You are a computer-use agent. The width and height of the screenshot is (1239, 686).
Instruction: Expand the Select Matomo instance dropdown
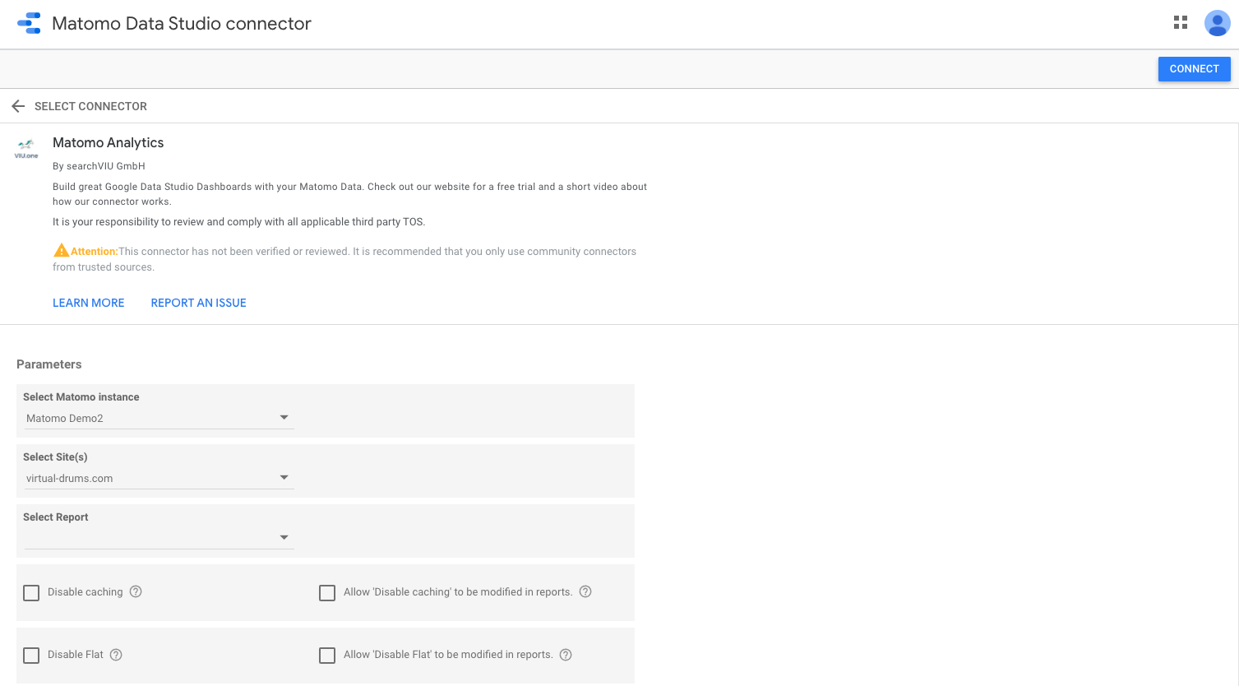click(x=159, y=418)
